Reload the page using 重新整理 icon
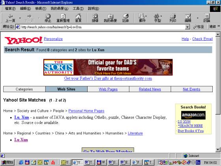Image resolution: width=221 pixels, height=166 pixels. pyautogui.click(x=63, y=18)
